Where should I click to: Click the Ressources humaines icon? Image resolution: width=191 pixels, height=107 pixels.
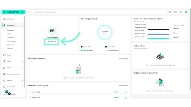coord(4,74)
